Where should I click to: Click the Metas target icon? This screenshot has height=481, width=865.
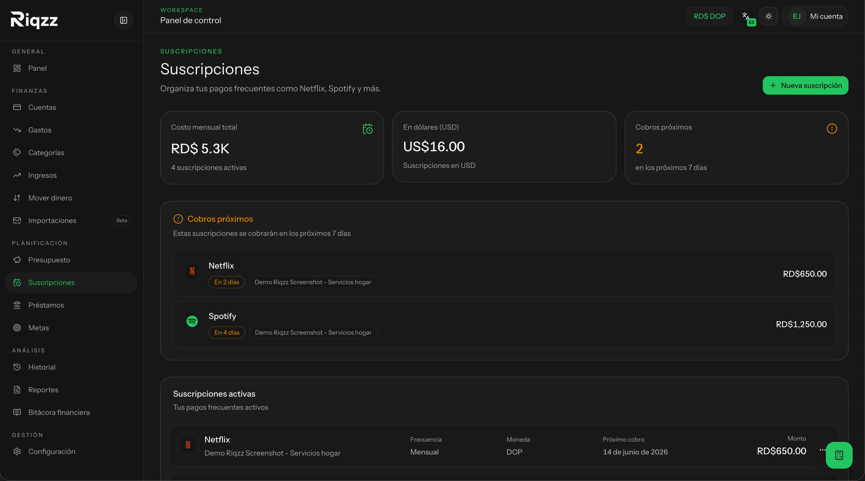17,328
